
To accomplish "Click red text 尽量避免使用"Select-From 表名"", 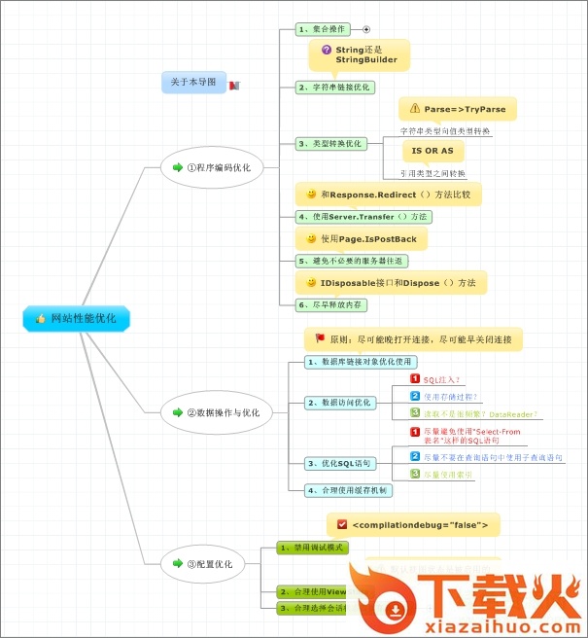I will point(472,436).
